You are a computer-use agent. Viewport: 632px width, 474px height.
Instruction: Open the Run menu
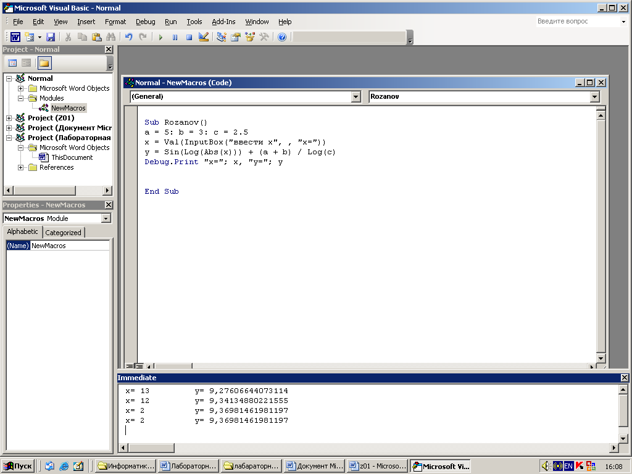pyautogui.click(x=171, y=22)
